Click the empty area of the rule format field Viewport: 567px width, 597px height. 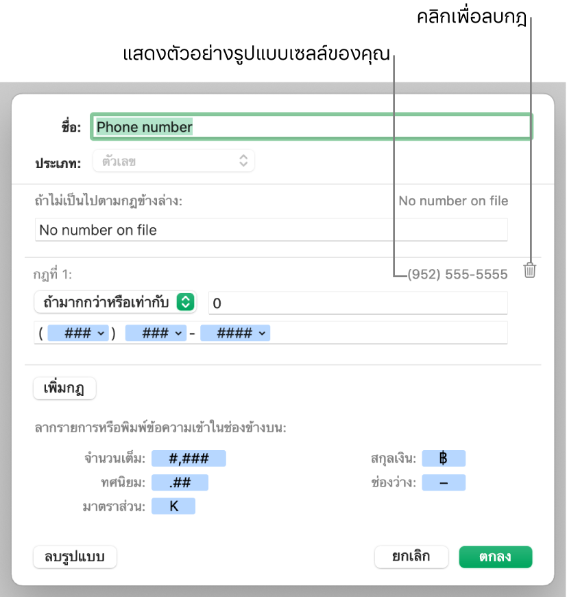[x=391, y=333]
